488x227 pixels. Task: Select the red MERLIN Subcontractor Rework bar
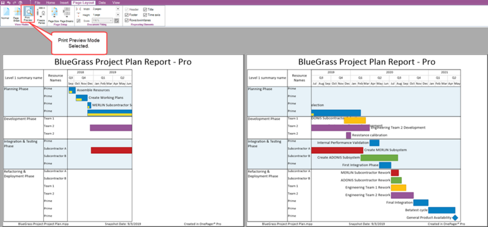pyautogui.click(x=395, y=173)
